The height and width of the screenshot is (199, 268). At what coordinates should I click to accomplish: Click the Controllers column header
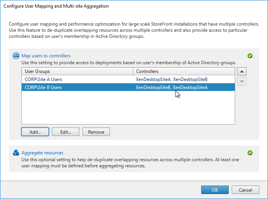[184, 71]
